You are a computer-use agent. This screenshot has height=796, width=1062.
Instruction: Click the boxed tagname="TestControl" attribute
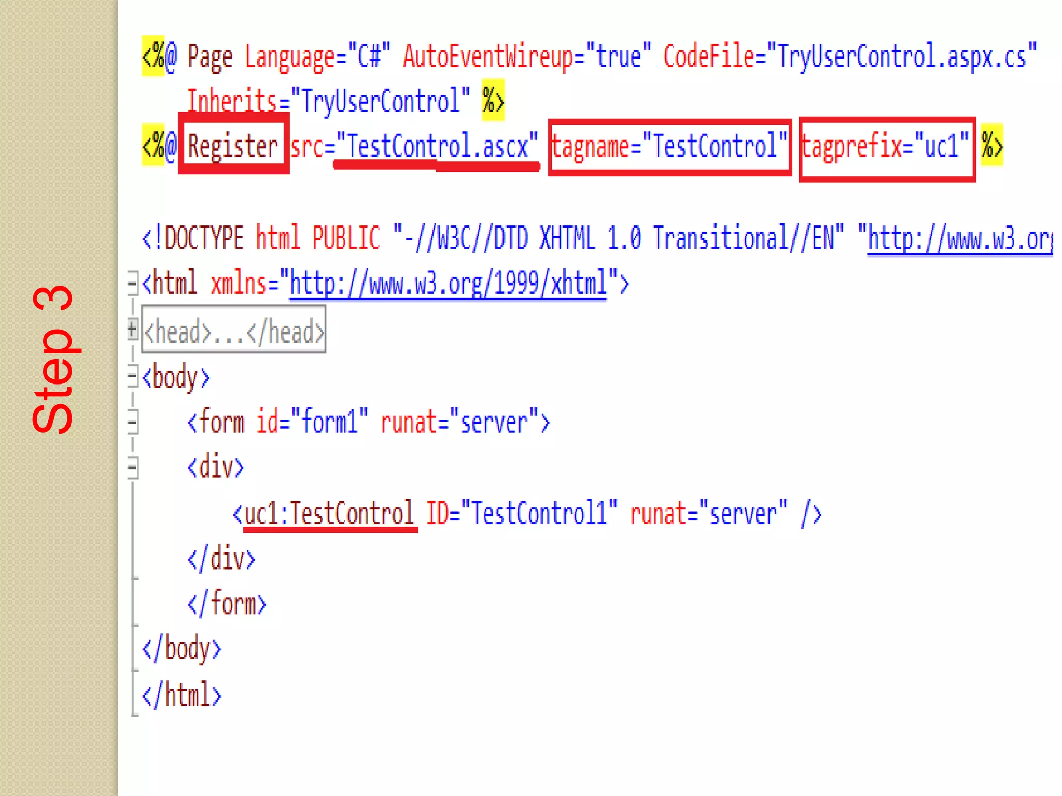pyautogui.click(x=669, y=147)
